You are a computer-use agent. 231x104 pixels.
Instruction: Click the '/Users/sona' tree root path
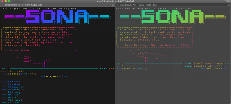(x=10, y=82)
